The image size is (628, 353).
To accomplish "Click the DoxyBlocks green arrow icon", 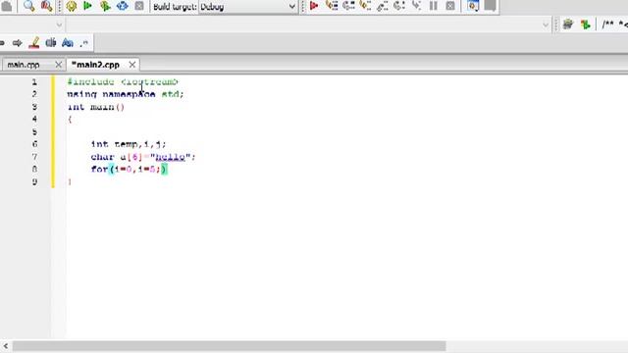I will (585, 25).
